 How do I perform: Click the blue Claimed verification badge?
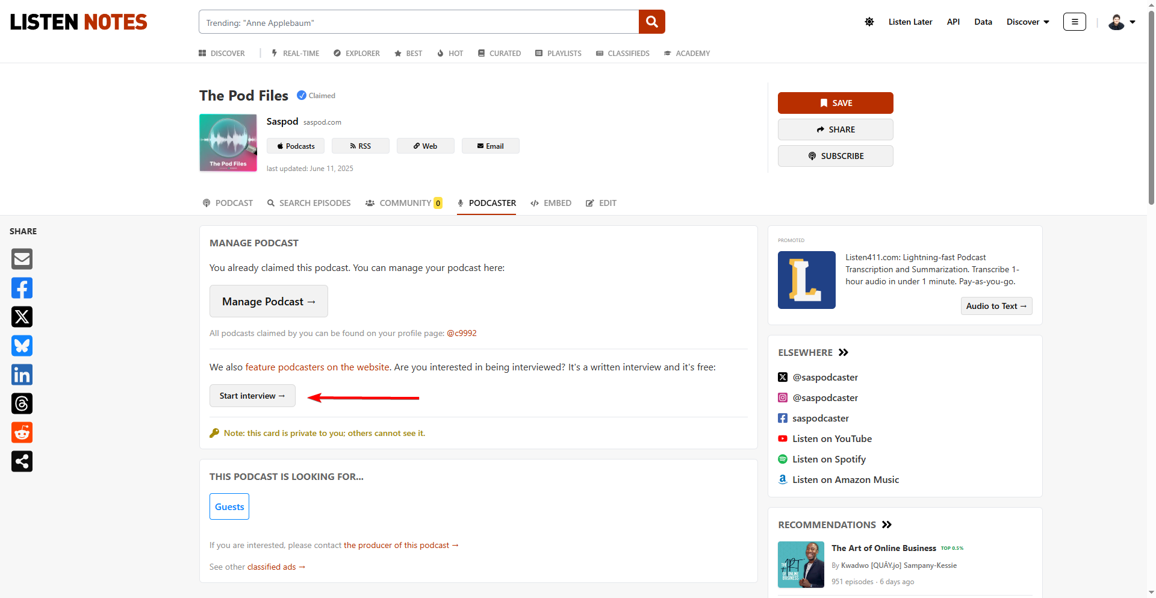302,95
